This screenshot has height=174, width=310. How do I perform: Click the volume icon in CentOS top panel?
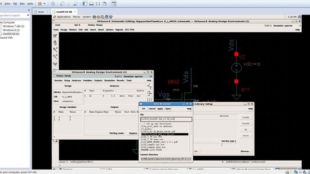pyautogui.click(x=299, y=17)
